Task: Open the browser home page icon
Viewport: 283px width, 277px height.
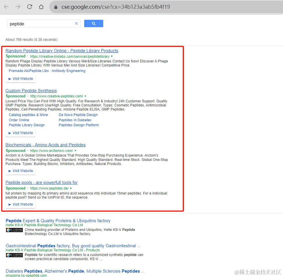Action: pyautogui.click(x=41, y=7)
